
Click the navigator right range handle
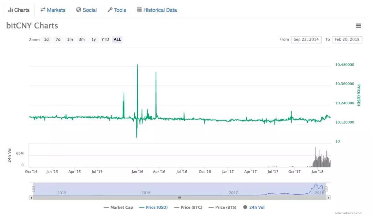[x=326, y=189]
